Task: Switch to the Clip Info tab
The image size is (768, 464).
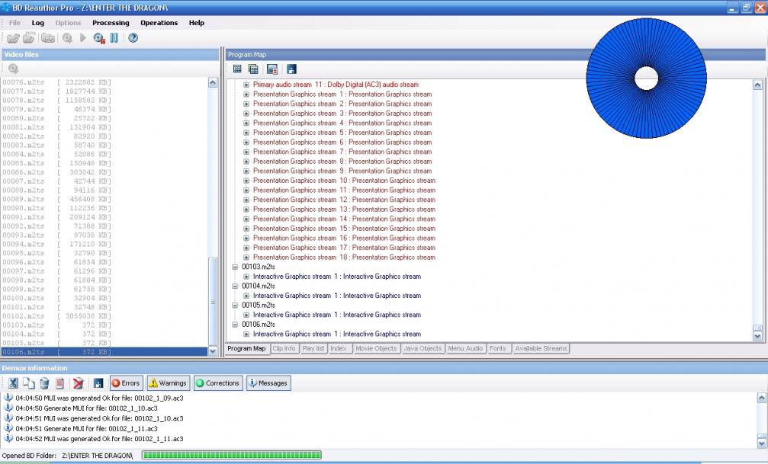Action: click(x=284, y=348)
